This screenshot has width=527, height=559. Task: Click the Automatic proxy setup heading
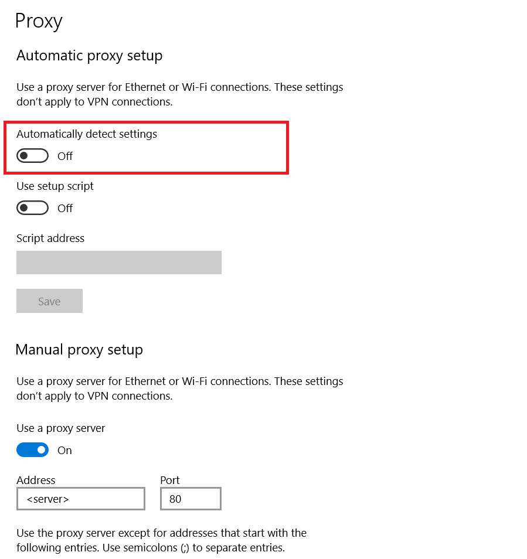pos(89,55)
